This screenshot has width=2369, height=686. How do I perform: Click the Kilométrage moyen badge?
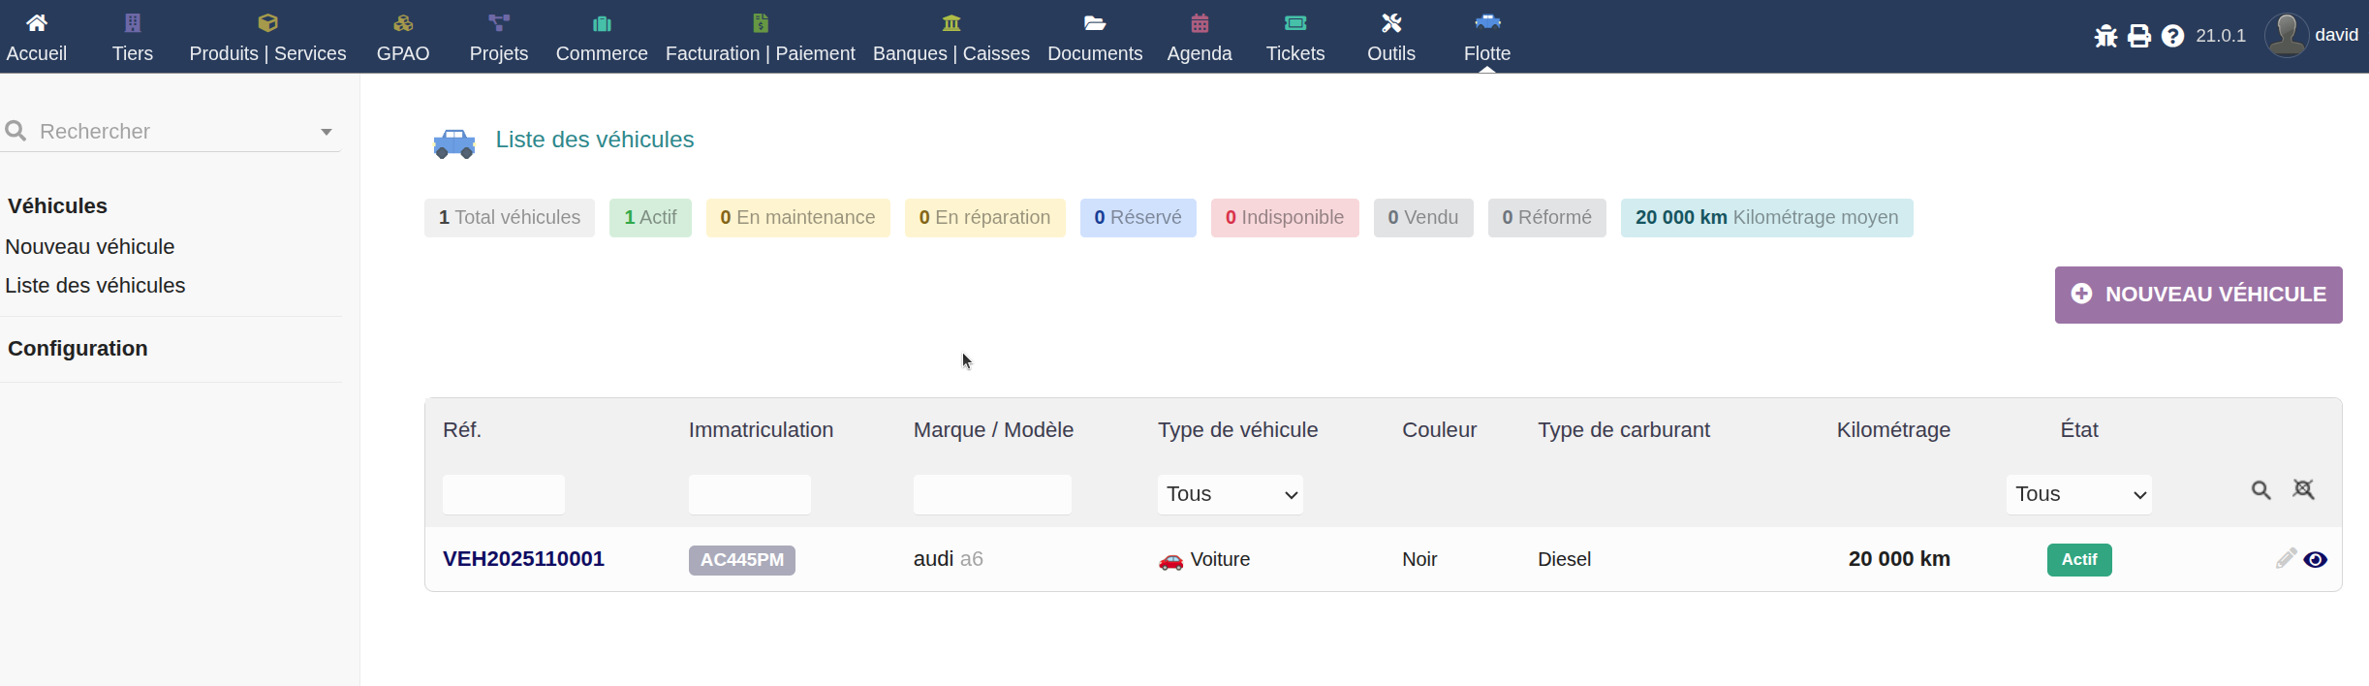click(1766, 218)
